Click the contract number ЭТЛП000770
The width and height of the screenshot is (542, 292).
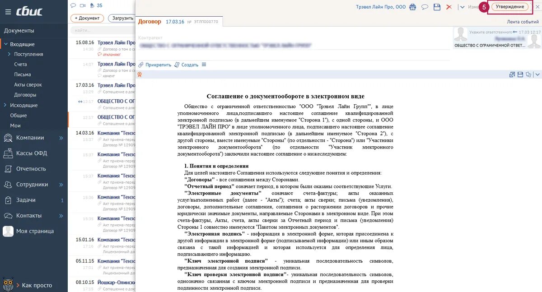pyautogui.click(x=206, y=22)
